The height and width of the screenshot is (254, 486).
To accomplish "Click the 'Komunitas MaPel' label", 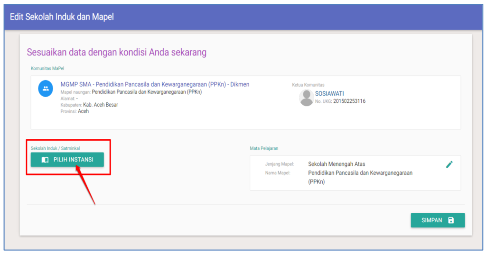I will click(47, 68).
